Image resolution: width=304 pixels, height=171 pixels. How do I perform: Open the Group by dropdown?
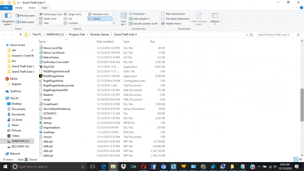point(137,14)
